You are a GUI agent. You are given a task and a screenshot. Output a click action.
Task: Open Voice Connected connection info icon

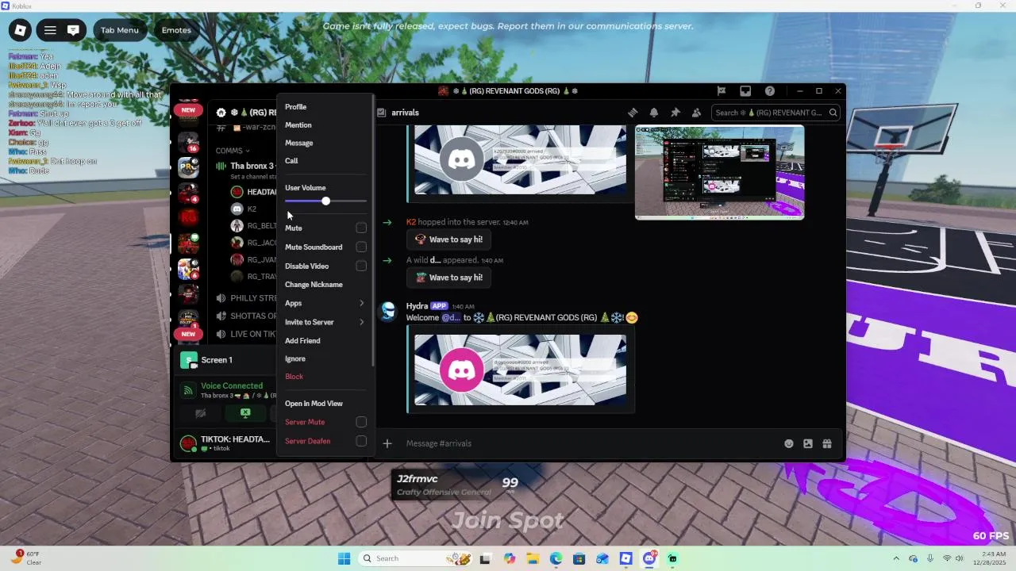point(188,390)
